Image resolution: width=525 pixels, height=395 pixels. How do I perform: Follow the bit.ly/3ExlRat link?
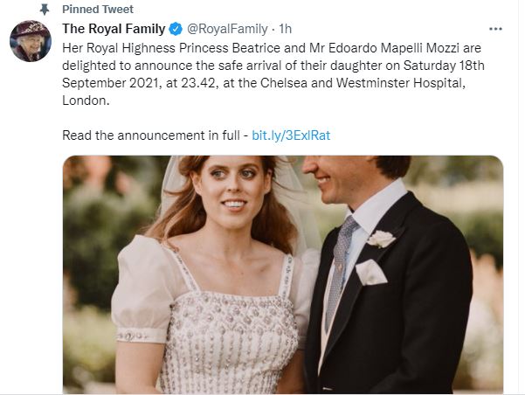click(x=290, y=135)
